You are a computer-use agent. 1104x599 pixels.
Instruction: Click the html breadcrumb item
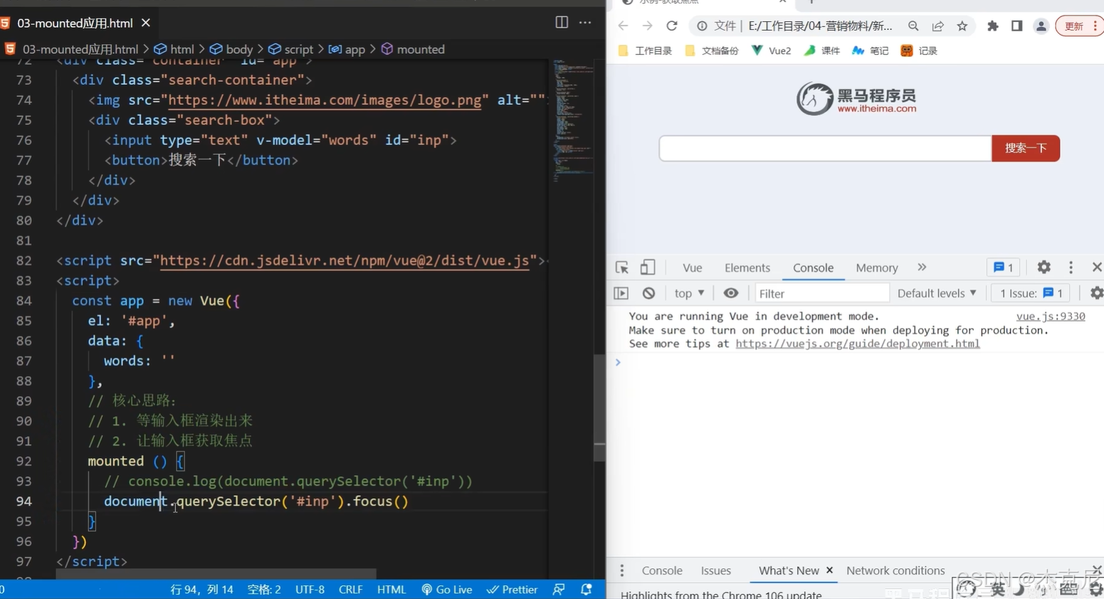174,49
